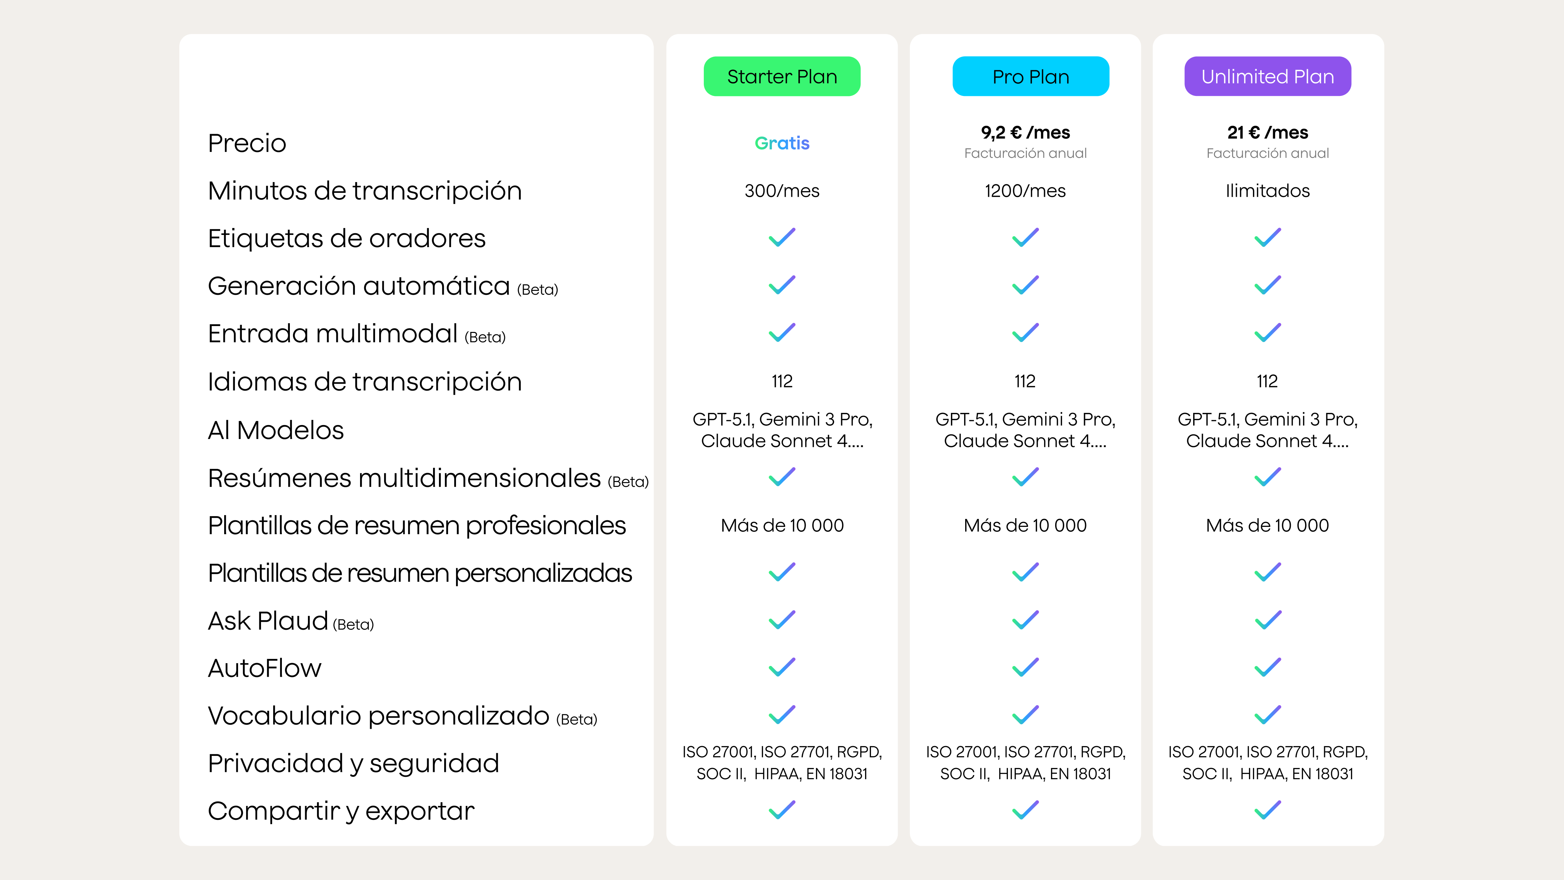
Task: Click the Privacidad y seguridad row label
Action: 353,763
